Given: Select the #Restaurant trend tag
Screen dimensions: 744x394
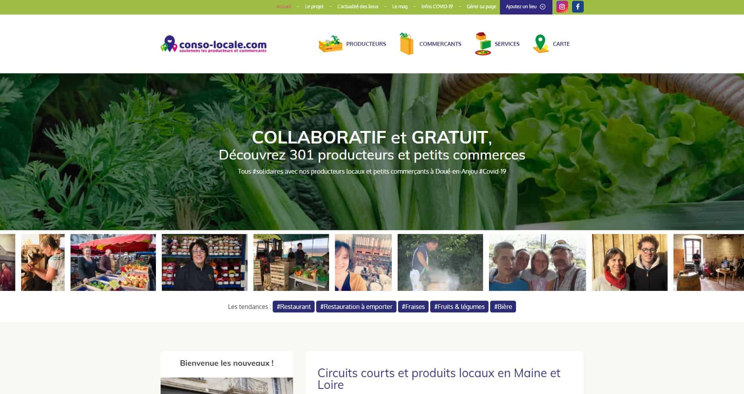Looking at the screenshot, I should pyautogui.click(x=293, y=307).
